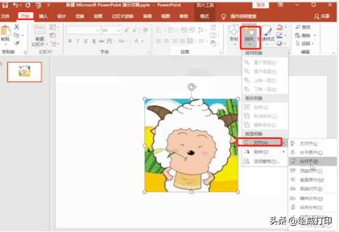339x232 pixels.
Task: Click the New Slide (新建幻灯片) icon
Action: coord(40,30)
